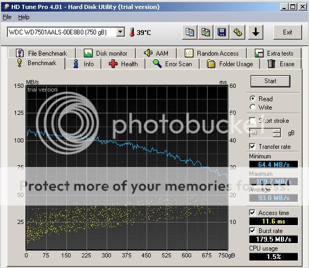This screenshot has height=268, width=309.
Task: Click the 39°C temperature reading
Action: tap(144, 32)
